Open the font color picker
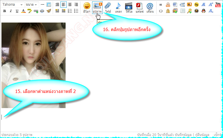The image size is (223, 138). click(23, 11)
